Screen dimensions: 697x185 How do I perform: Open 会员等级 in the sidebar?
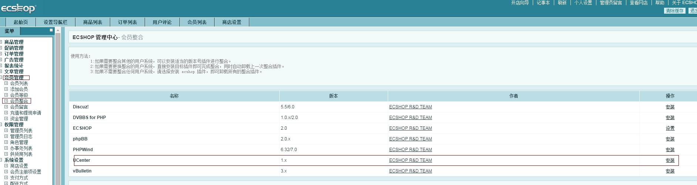[19, 95]
